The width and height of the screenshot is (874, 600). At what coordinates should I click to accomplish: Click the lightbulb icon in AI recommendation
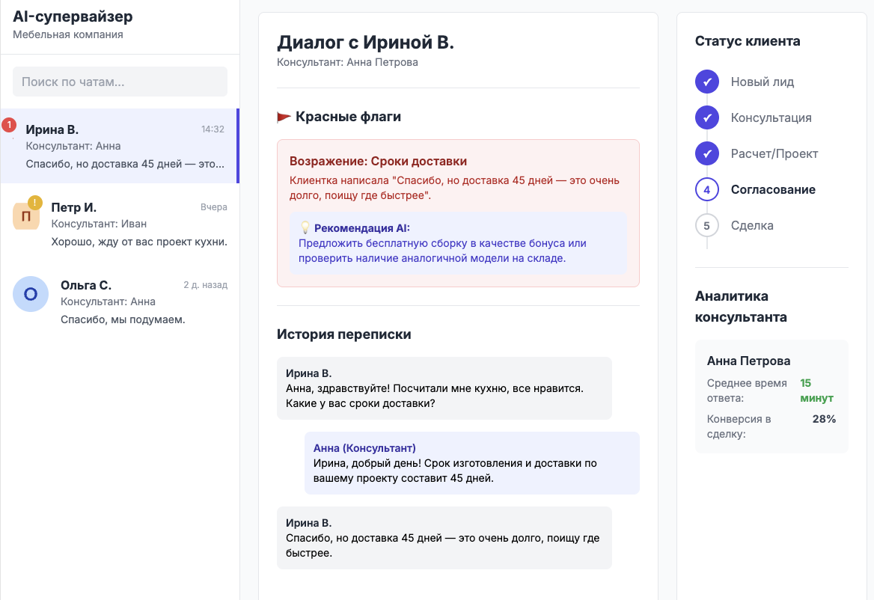coord(305,228)
